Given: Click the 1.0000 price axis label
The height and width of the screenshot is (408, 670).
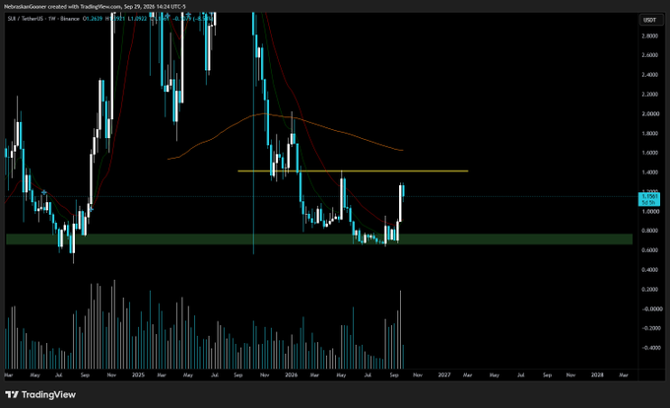Looking at the screenshot, I should tap(649, 212).
